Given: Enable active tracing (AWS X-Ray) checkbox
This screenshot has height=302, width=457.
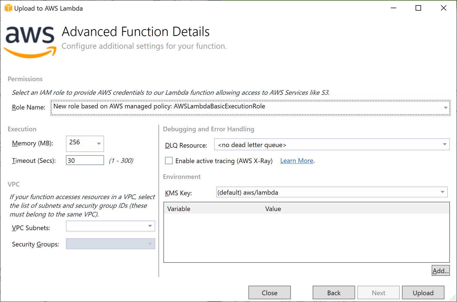Looking at the screenshot, I should click(169, 161).
